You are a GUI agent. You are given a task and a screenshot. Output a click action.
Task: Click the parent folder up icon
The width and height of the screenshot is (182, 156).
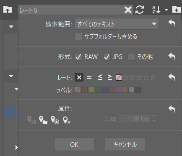coord(8,10)
